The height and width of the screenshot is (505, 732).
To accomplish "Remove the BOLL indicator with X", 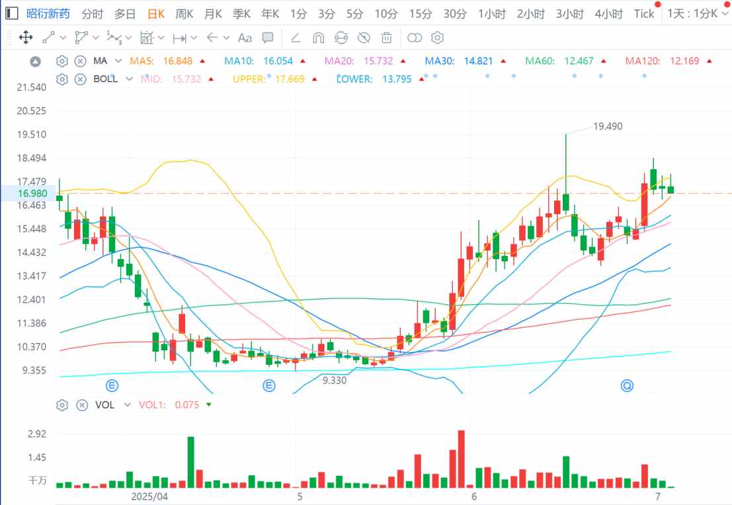I will [80, 79].
